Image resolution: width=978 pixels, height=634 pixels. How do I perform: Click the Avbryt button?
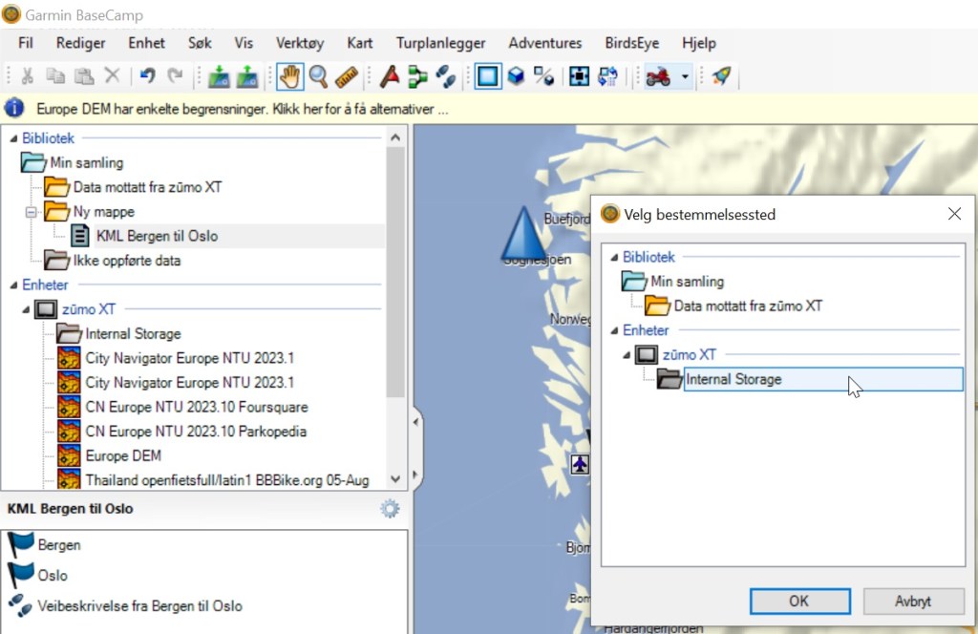click(912, 601)
